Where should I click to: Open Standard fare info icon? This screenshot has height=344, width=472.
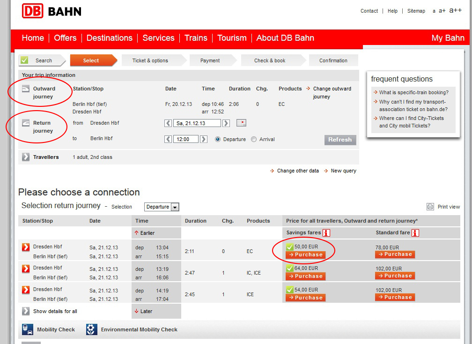415,233
